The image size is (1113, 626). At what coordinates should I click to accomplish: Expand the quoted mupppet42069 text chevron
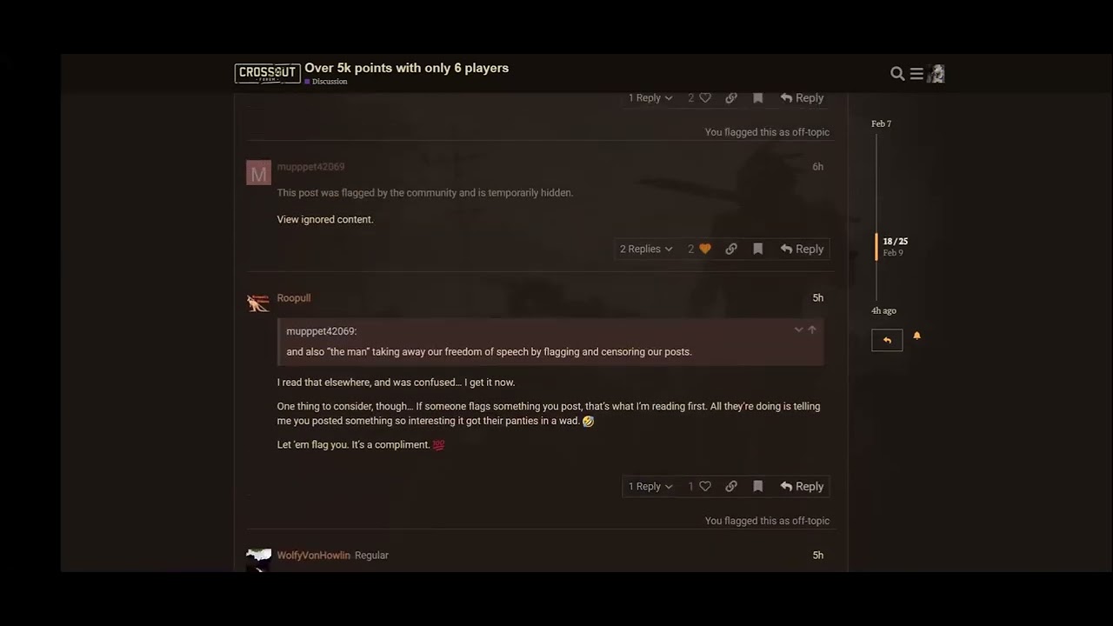pos(798,330)
